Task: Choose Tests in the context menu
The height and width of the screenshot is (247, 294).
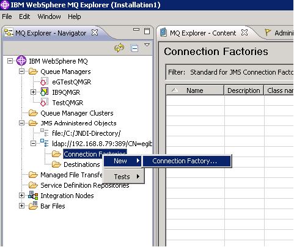Action: coord(124,177)
